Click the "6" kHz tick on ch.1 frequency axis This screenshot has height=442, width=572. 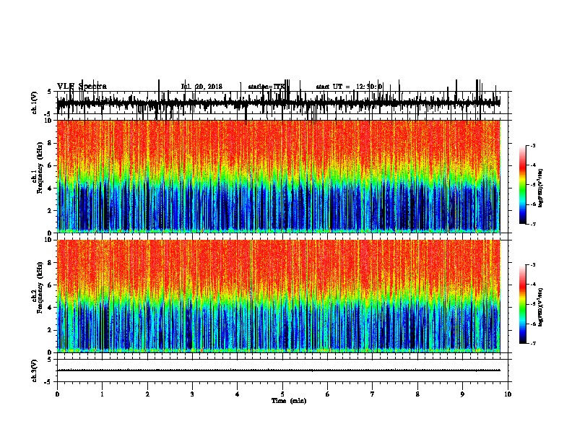tap(51, 165)
